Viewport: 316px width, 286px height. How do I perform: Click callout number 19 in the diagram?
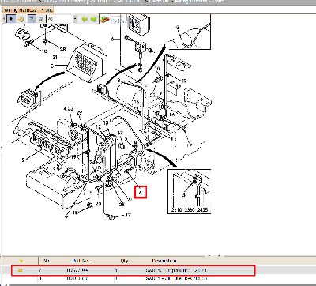pyautogui.click(x=73, y=156)
